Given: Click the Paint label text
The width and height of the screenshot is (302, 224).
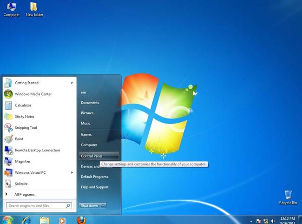Looking at the screenshot, I should [19, 139].
